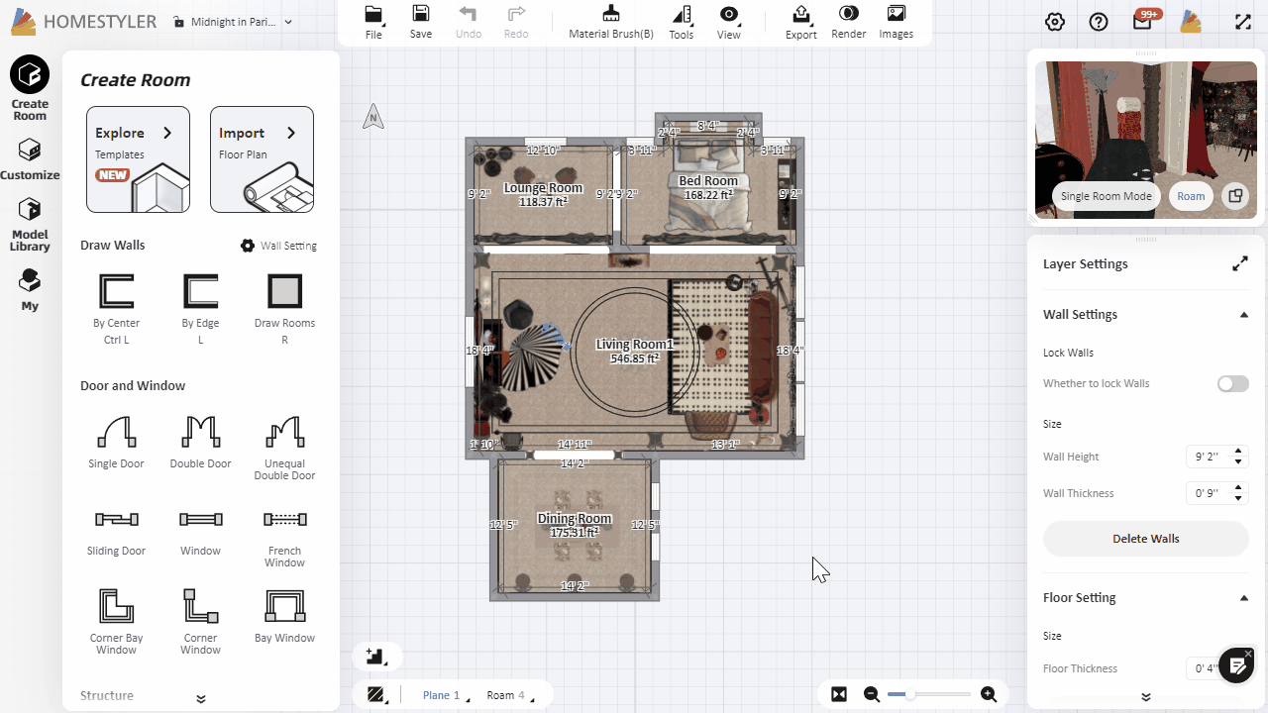The image size is (1268, 713).
Task: Collapse the Floor Setting section
Action: point(1244,598)
